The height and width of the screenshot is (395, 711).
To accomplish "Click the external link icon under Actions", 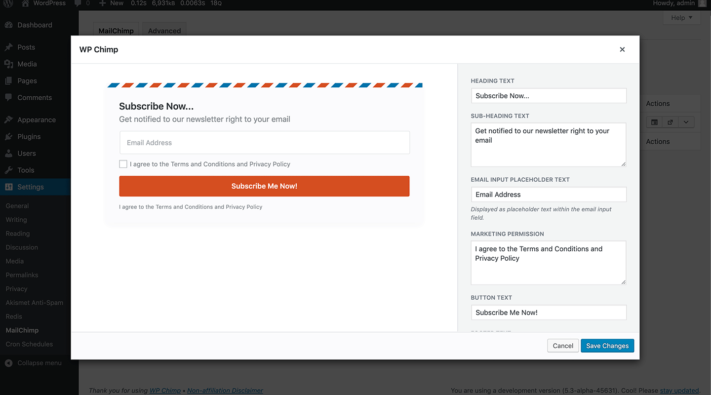I will tap(670, 122).
